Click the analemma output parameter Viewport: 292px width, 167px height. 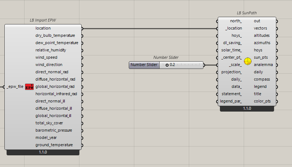(x=263, y=65)
